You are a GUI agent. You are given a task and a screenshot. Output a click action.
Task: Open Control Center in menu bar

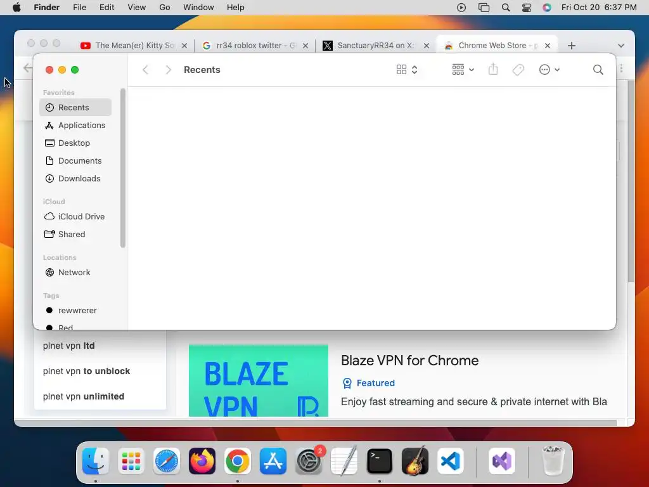coord(527,8)
